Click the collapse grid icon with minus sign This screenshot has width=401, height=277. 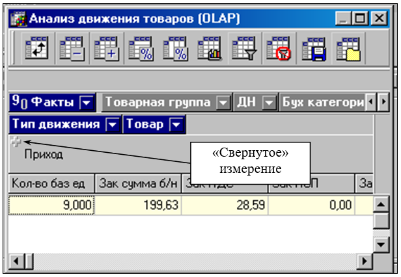coord(71,48)
